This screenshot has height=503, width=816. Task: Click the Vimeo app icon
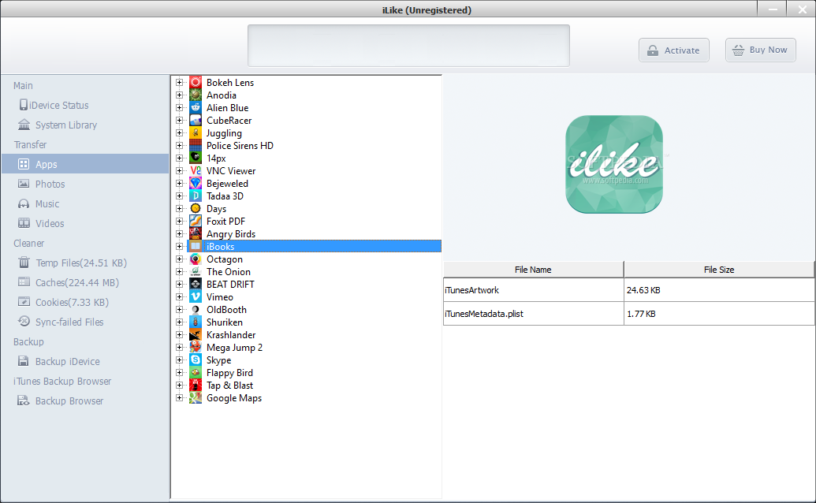(196, 297)
